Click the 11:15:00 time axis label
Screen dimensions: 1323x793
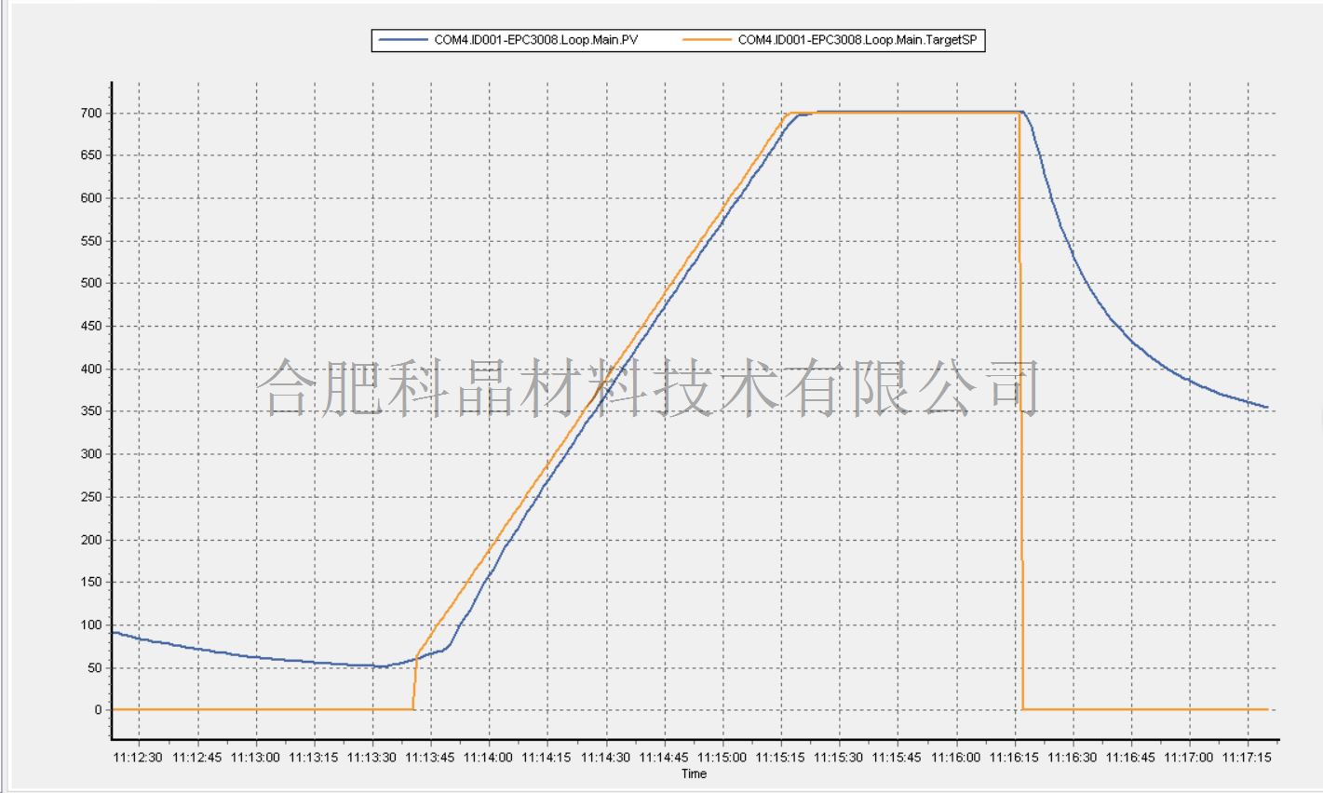[x=722, y=758]
